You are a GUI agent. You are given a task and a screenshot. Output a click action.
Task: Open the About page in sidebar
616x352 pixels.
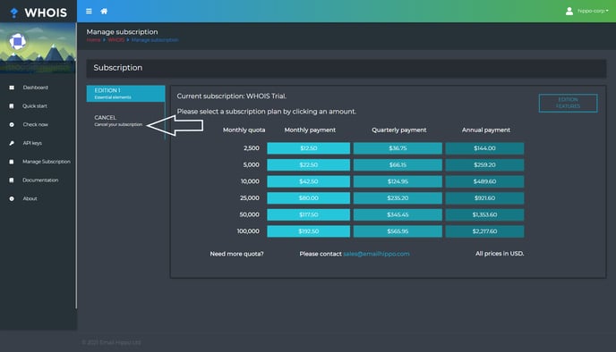pos(30,198)
